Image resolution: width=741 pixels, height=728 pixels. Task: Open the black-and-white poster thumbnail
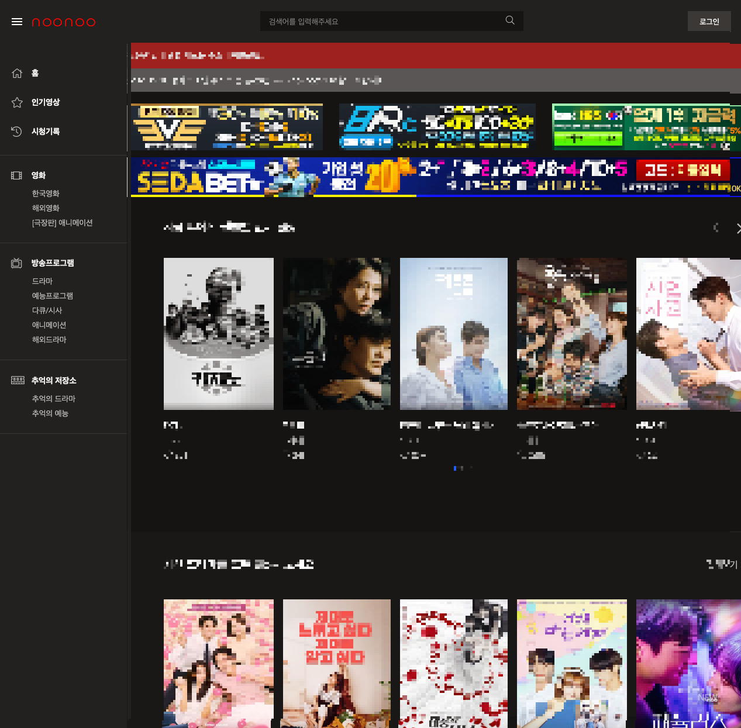[219, 334]
